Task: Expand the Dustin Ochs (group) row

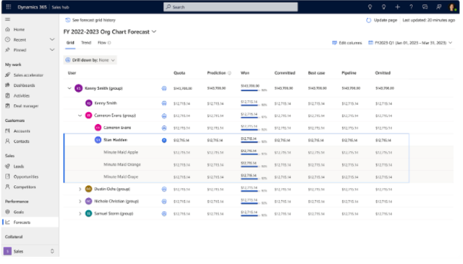Action: [80, 189]
